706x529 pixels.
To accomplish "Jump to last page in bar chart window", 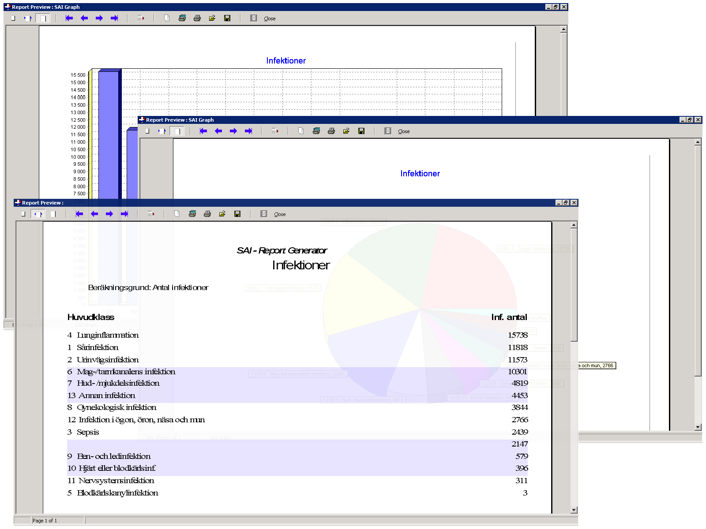I will point(114,18).
